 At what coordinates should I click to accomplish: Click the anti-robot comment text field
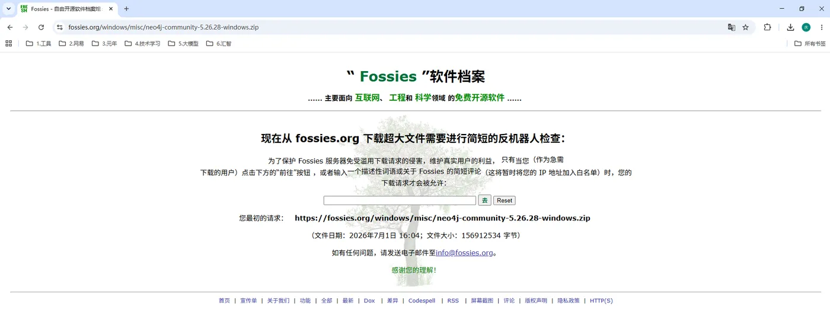(x=400, y=200)
